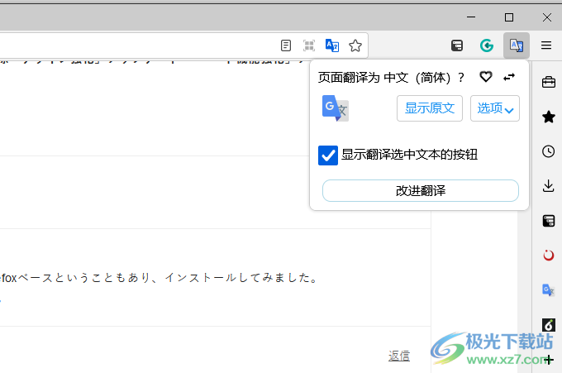Open bookmarks star in the sidebar
This screenshot has height=373, width=562.
point(549,117)
